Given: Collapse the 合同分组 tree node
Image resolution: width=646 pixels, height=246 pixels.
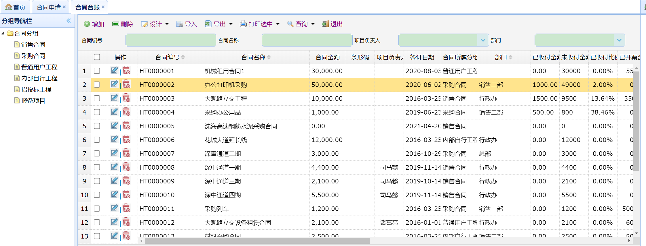Looking at the screenshot, I should 3,34.
